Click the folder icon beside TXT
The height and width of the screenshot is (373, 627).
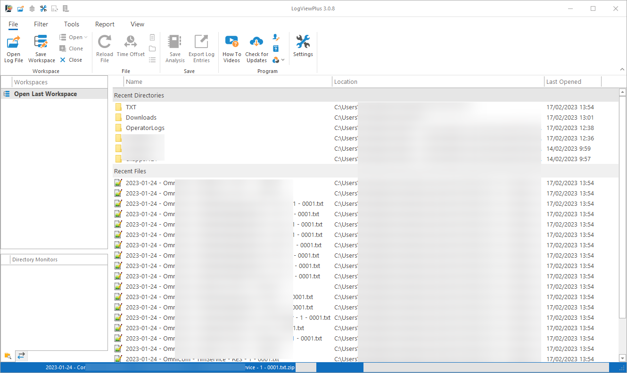tap(118, 107)
